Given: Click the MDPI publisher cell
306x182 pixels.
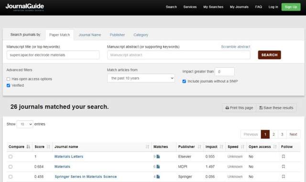Looking at the screenshot, I should 183,167.
